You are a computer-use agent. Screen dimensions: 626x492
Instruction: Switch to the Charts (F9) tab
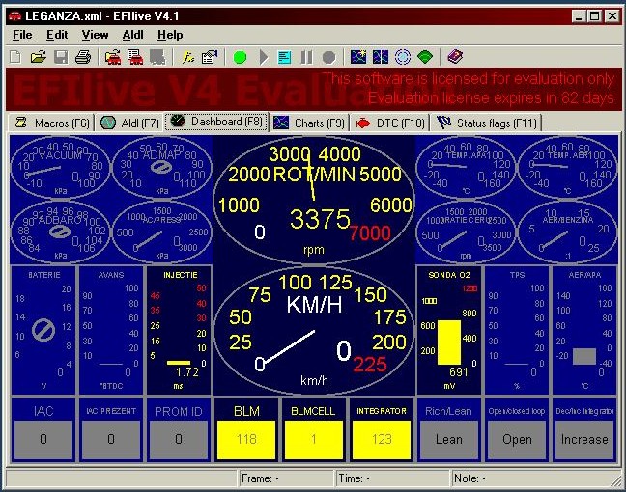click(x=309, y=123)
